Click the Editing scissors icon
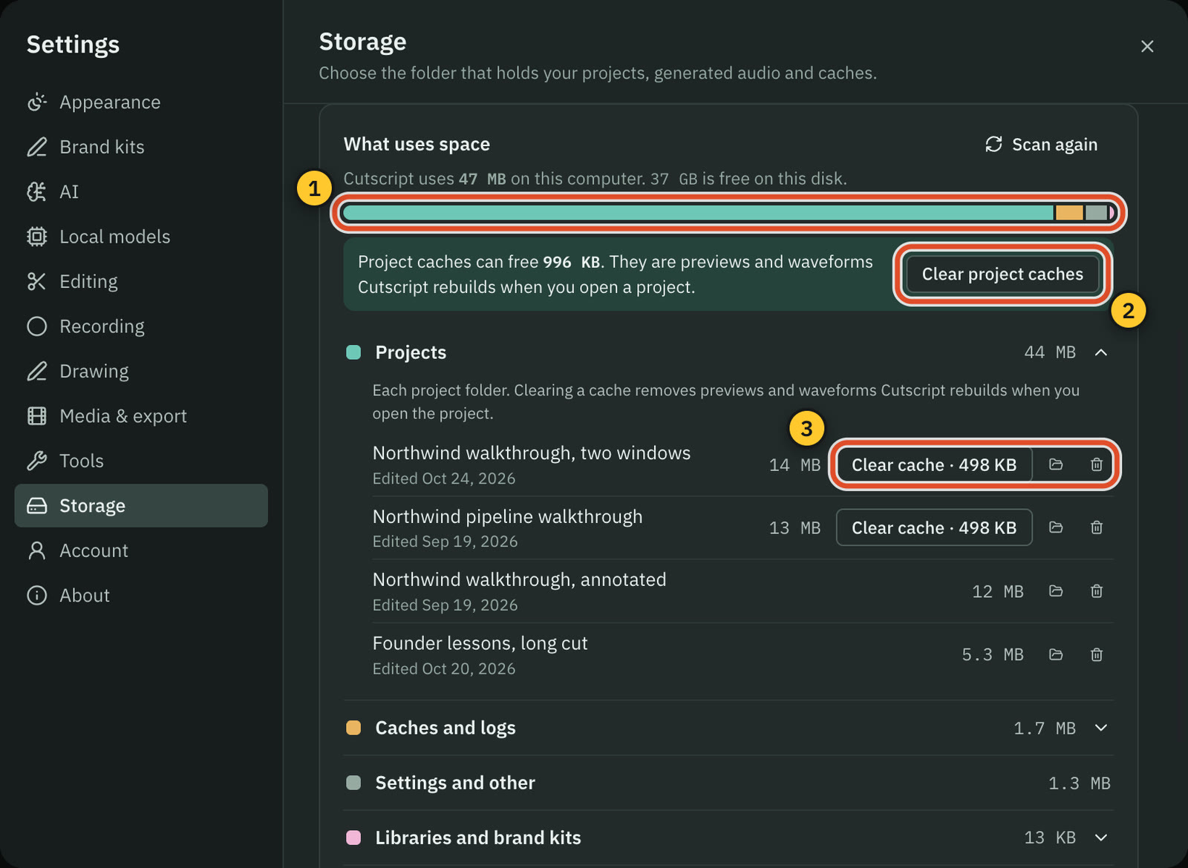The height and width of the screenshot is (868, 1188). 36,282
